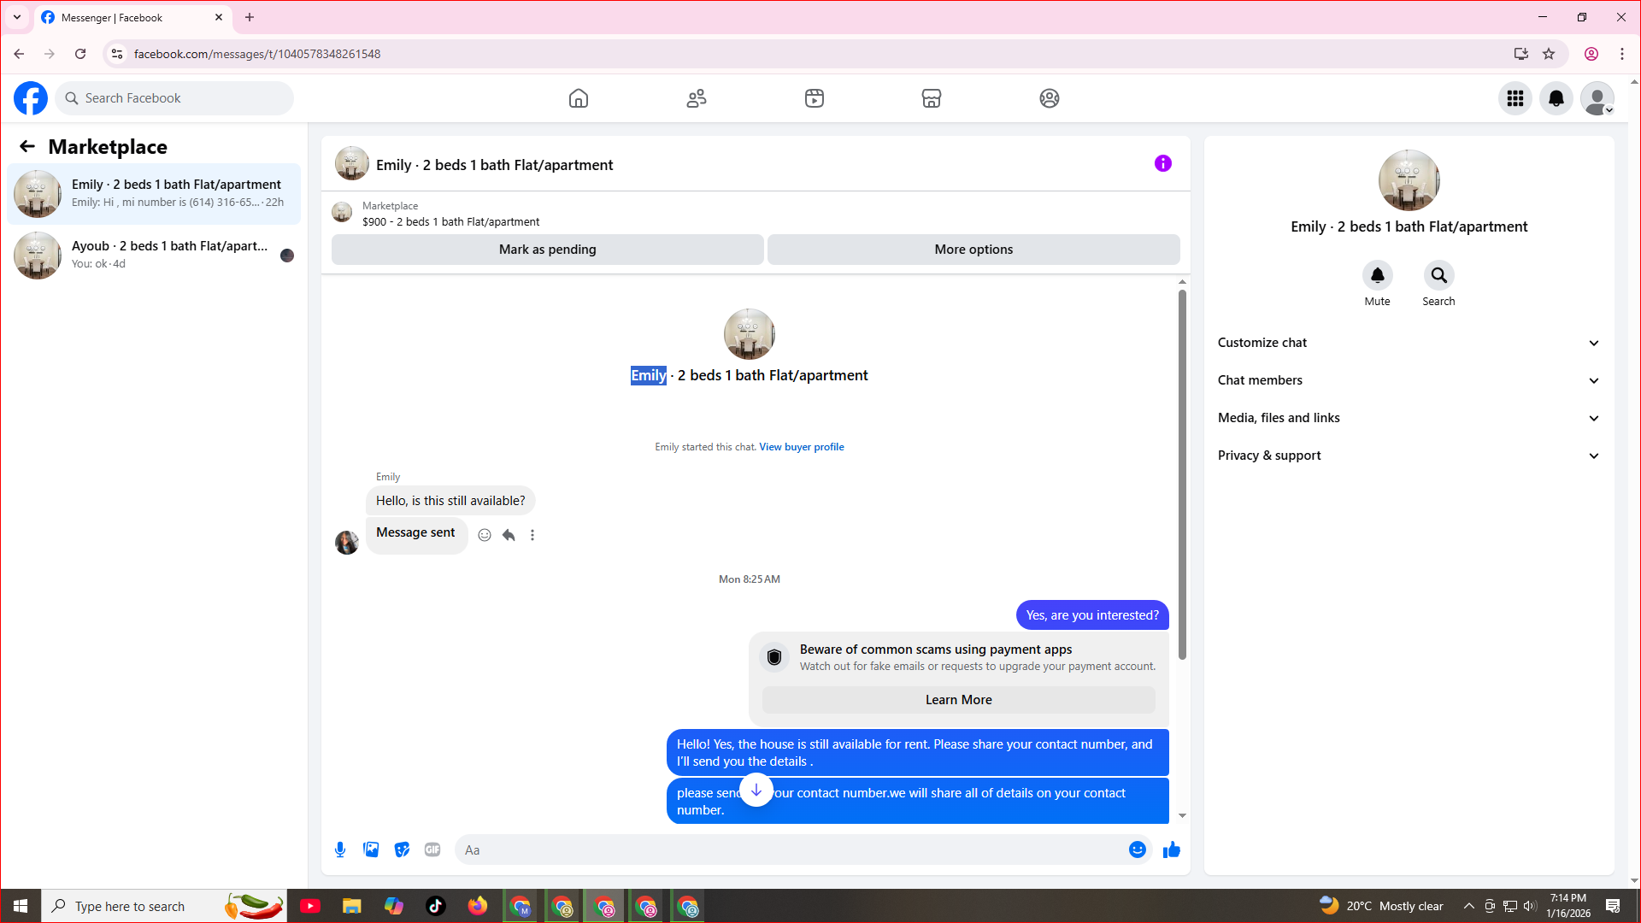Go to the Home tab
Viewport: 1641px width, 923px height.
tap(579, 98)
